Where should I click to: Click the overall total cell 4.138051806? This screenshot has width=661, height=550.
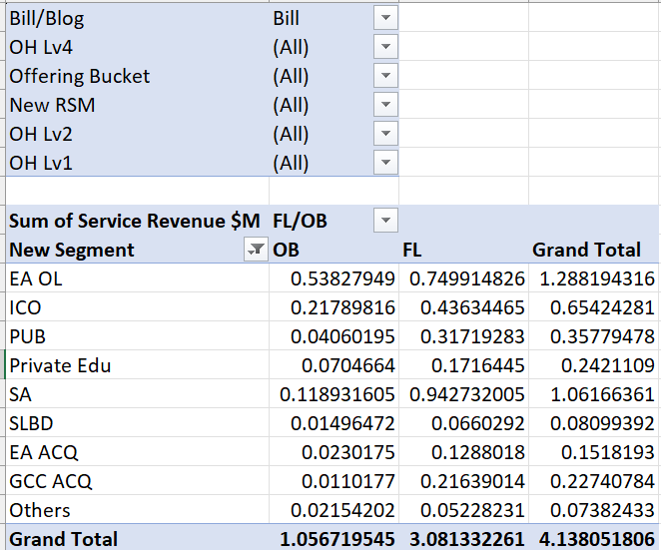point(594,539)
